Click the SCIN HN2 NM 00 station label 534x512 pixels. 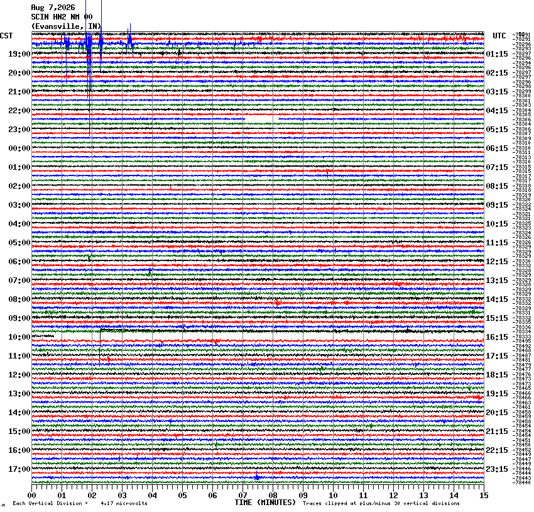coord(62,17)
